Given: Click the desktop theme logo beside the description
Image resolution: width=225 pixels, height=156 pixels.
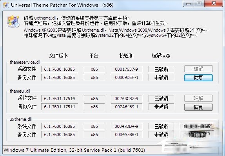Looking at the screenshot, I should tap(13, 22).
